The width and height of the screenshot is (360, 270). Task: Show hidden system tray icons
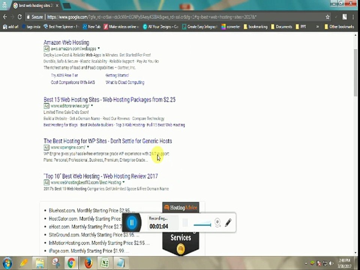[x=306, y=263]
